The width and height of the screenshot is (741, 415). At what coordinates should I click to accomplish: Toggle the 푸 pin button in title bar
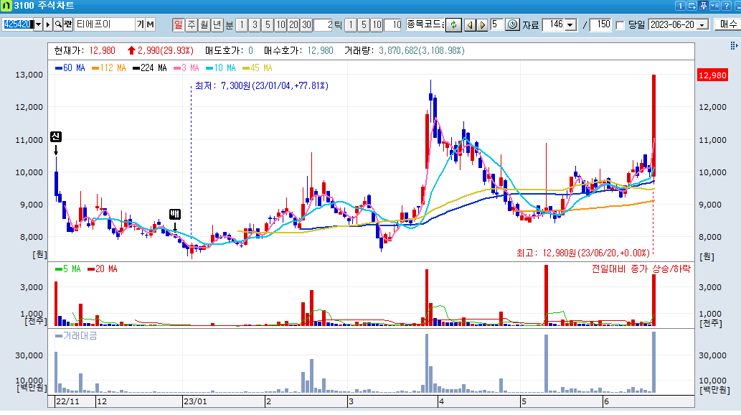point(703,6)
